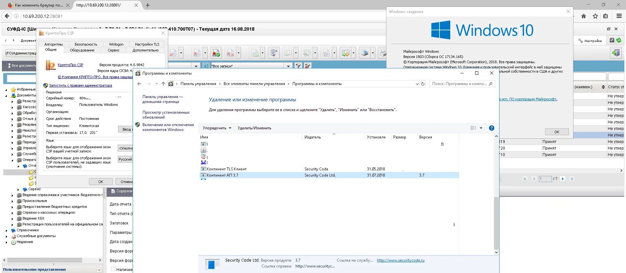
Task: Sort by Издатель column header
Action: pyautogui.click(x=334, y=137)
